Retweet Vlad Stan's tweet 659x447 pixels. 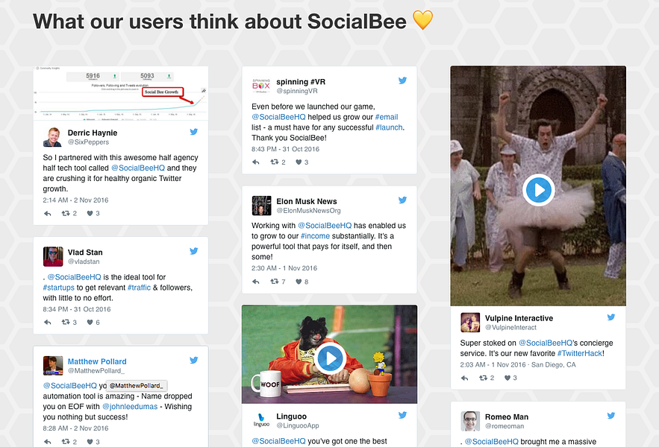pos(66,322)
